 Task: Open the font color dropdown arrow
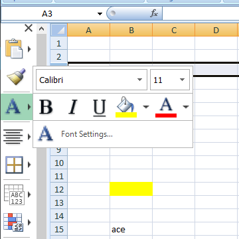[x=186, y=107]
